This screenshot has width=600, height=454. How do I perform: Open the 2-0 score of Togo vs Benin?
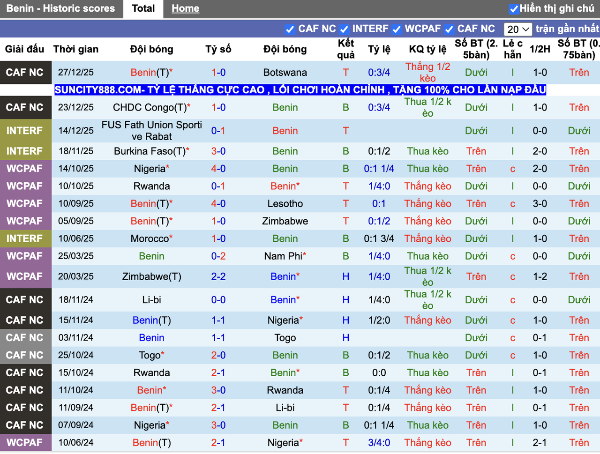(218, 355)
